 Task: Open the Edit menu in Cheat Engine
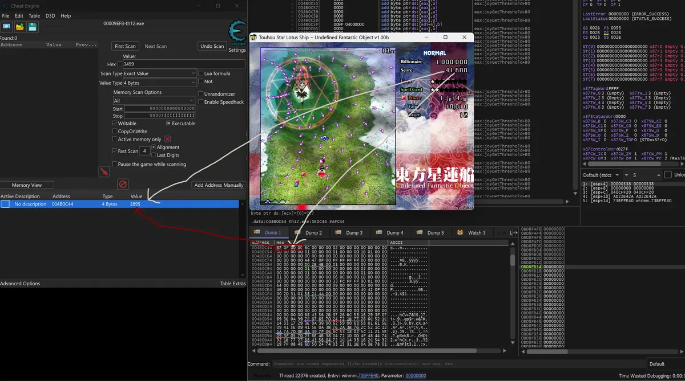19,15
